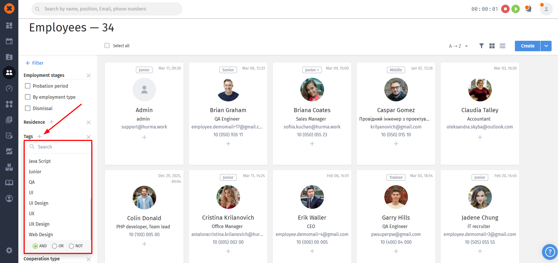
Task: Open the help question mark button
Action: (550, 252)
